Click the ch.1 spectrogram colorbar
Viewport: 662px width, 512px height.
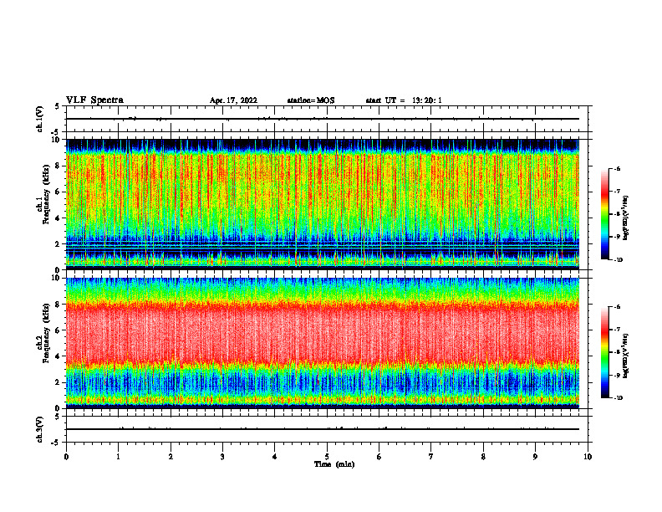pyautogui.click(x=604, y=214)
